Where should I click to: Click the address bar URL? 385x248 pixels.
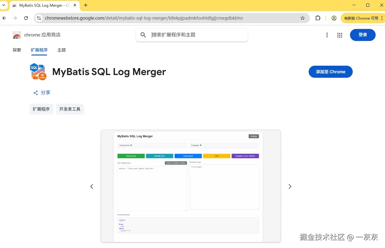click(x=144, y=18)
